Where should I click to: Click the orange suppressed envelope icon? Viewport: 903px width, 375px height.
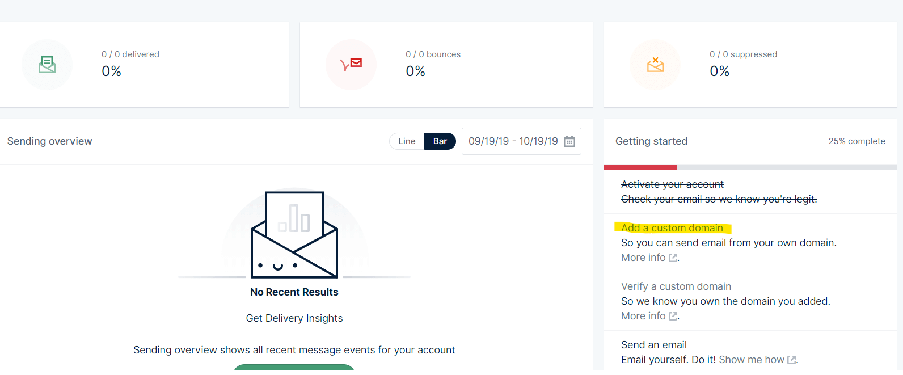[x=655, y=65]
